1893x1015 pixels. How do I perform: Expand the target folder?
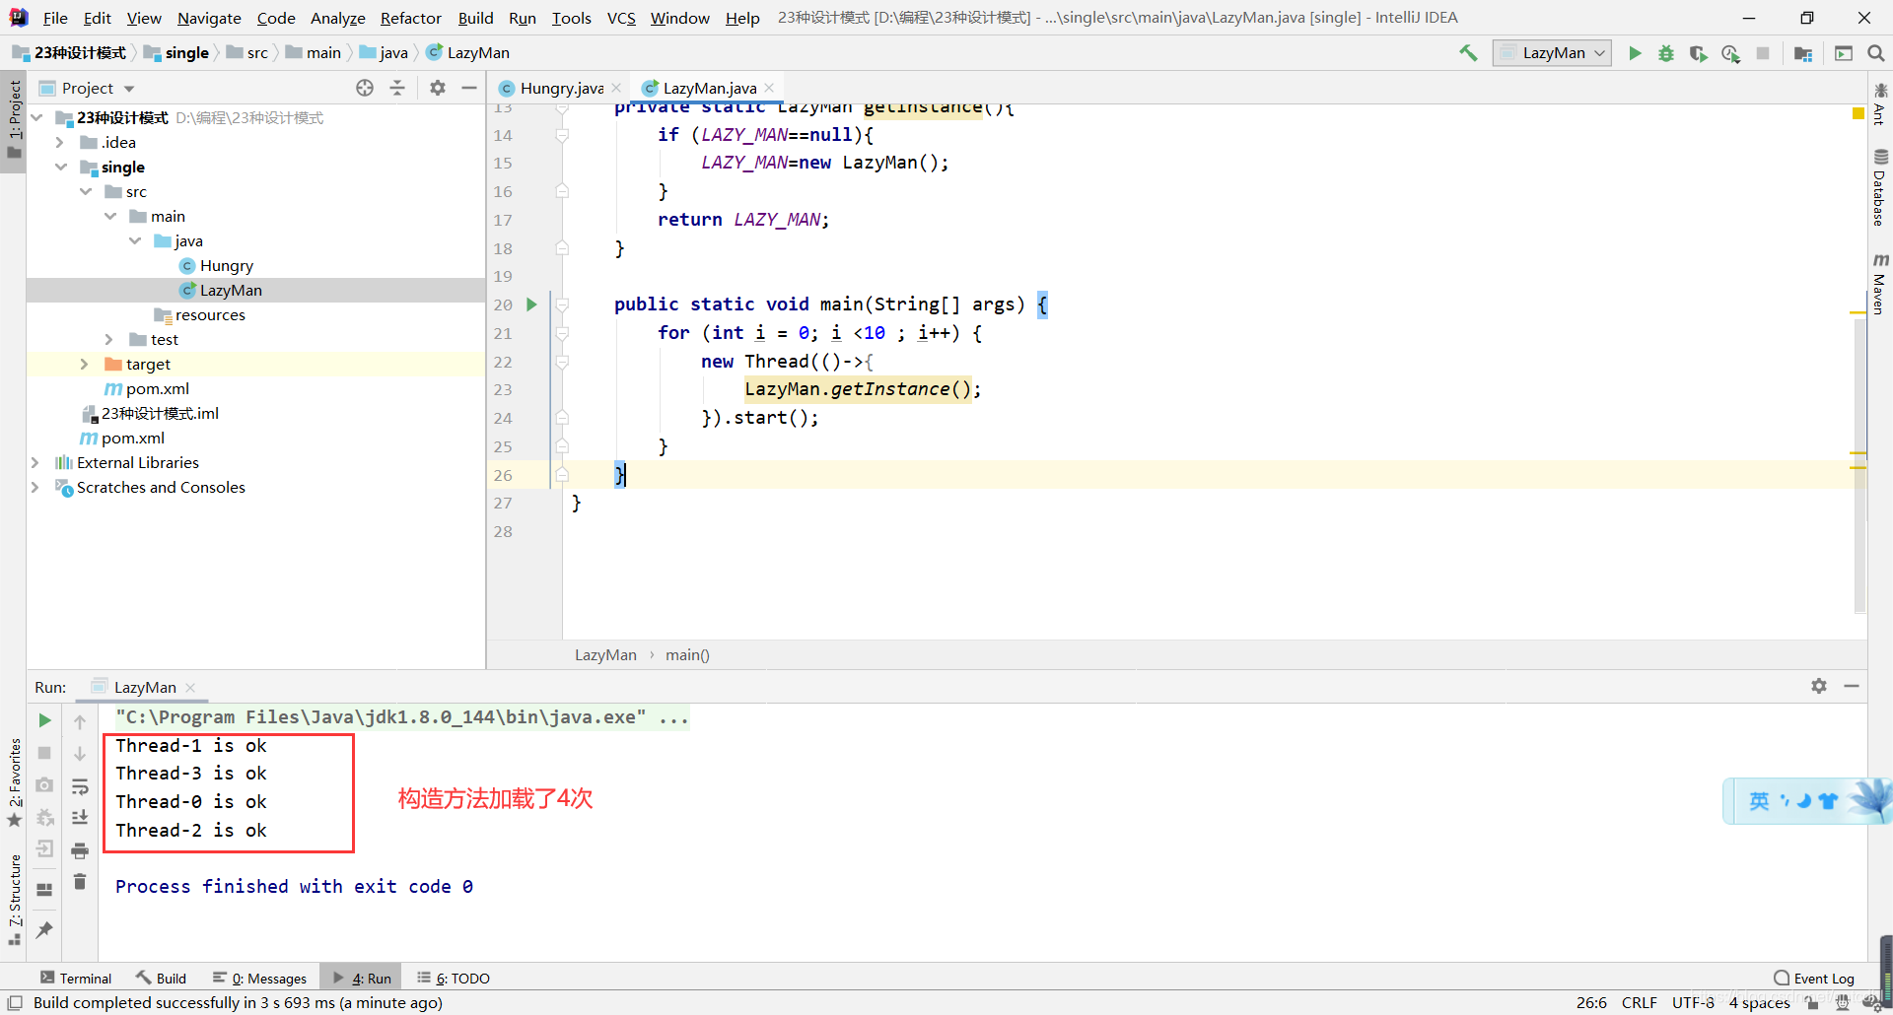click(85, 365)
